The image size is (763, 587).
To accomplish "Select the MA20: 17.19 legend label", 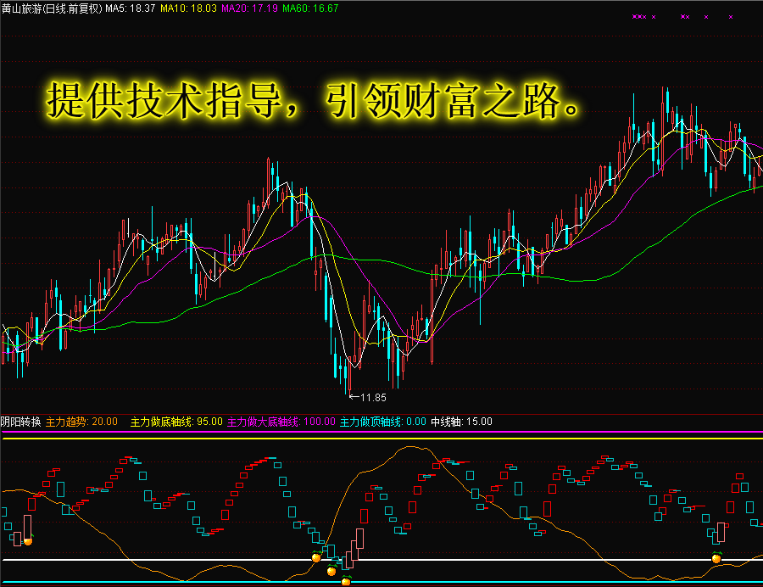I will 249,8.
